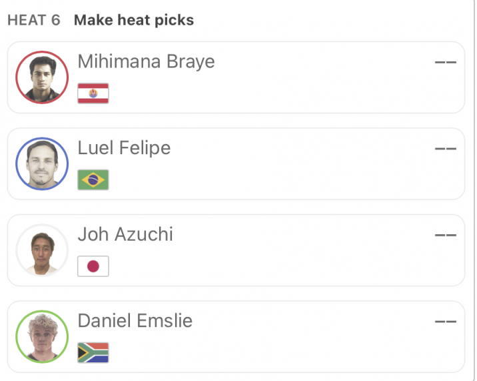The height and width of the screenshot is (381, 477).
Task: Click the dashes score for Joh Azuchi
Action: pos(446,235)
